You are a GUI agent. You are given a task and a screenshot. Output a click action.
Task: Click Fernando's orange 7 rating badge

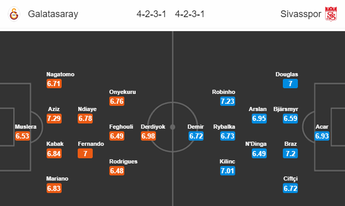point(85,154)
